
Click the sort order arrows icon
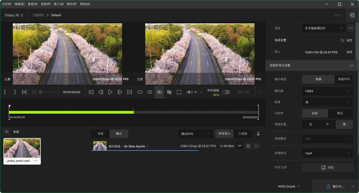258,134
